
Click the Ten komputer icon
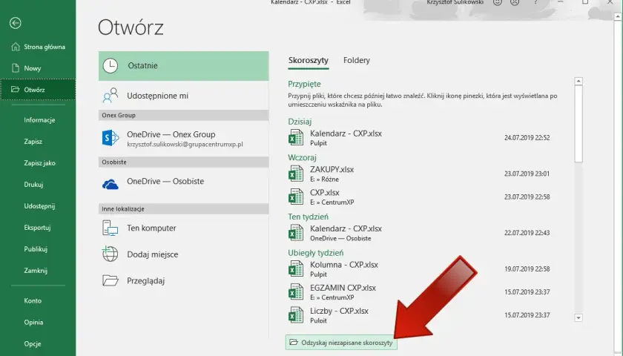pyautogui.click(x=110, y=228)
